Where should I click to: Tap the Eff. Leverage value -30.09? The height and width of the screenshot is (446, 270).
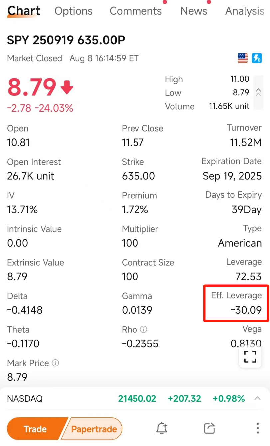tap(246, 310)
